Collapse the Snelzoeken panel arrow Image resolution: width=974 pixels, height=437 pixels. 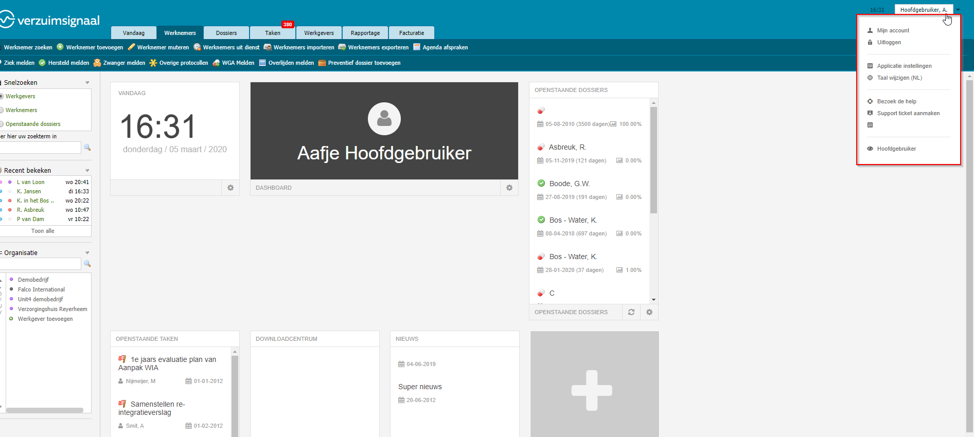click(x=87, y=82)
